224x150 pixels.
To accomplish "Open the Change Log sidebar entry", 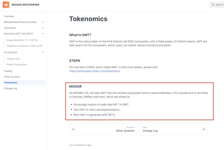I will (x=11, y=88).
